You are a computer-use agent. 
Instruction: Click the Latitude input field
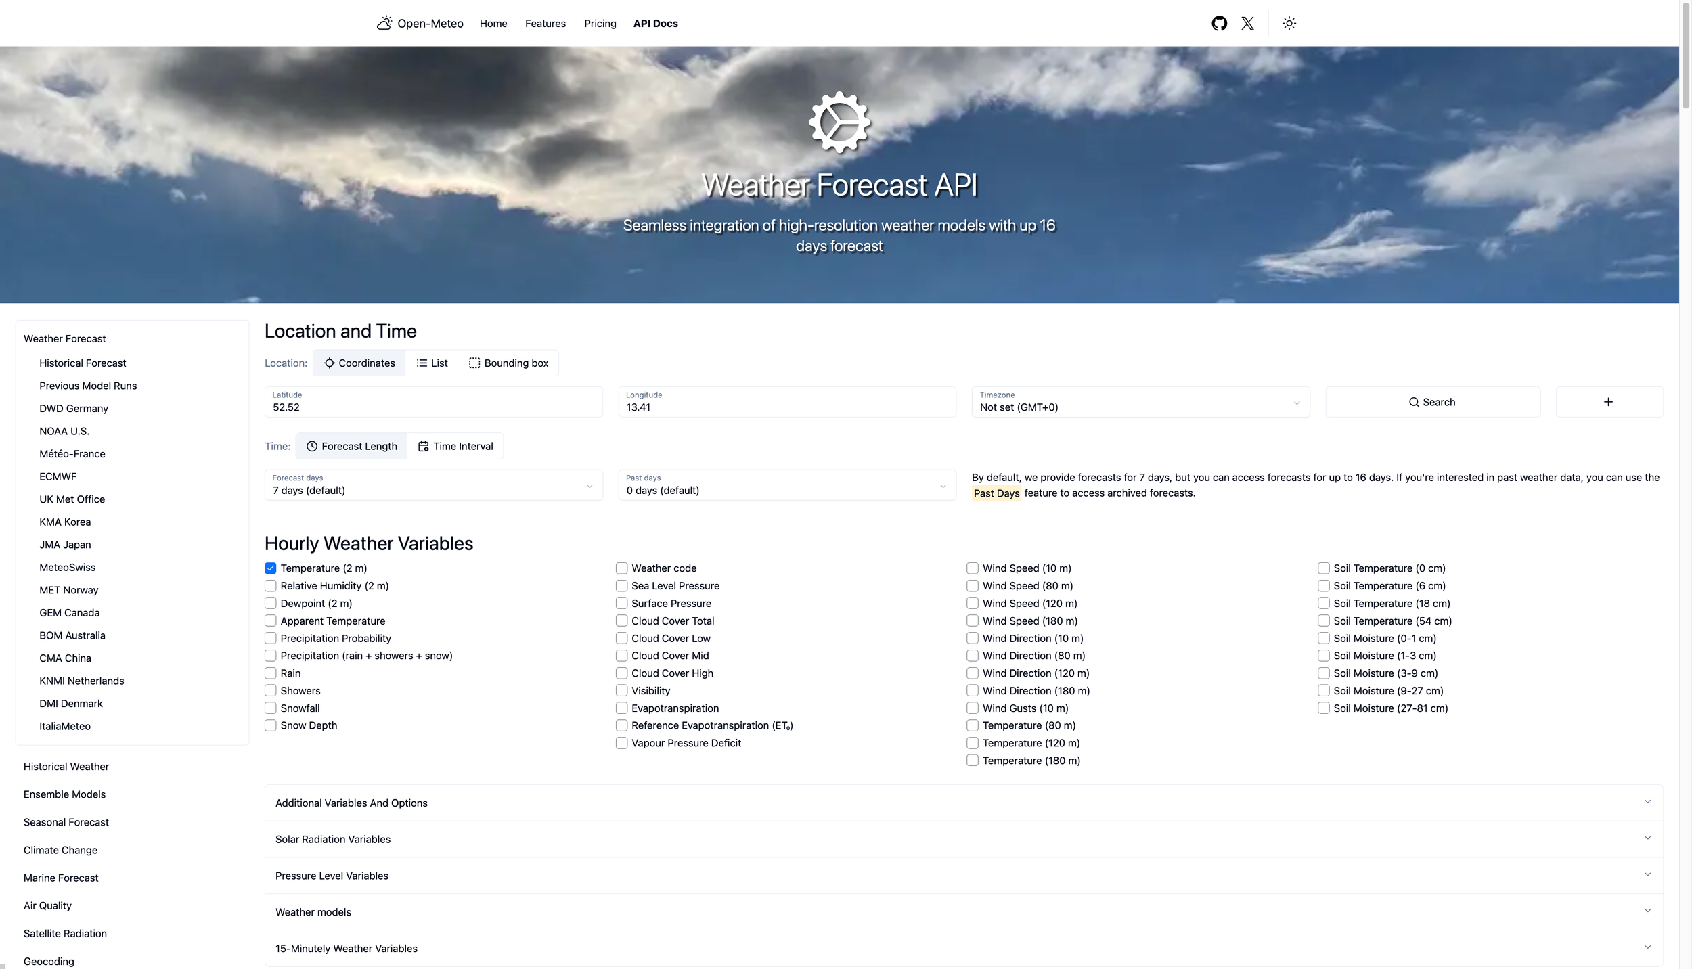click(433, 407)
